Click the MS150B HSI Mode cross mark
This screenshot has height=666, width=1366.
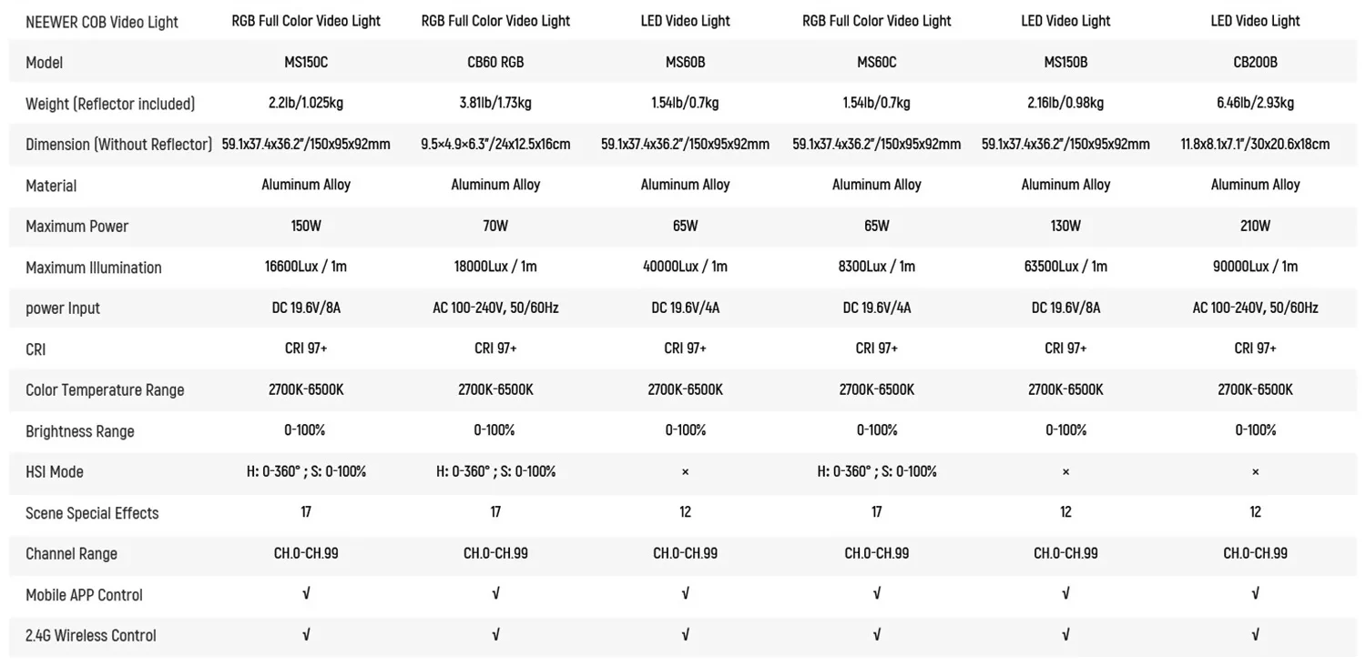pos(1065,471)
